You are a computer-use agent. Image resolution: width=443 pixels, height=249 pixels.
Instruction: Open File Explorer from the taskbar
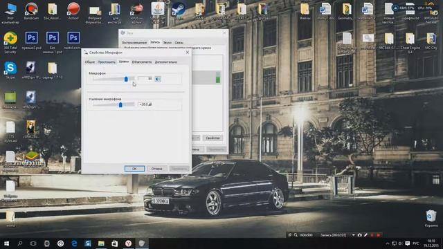coord(101,243)
